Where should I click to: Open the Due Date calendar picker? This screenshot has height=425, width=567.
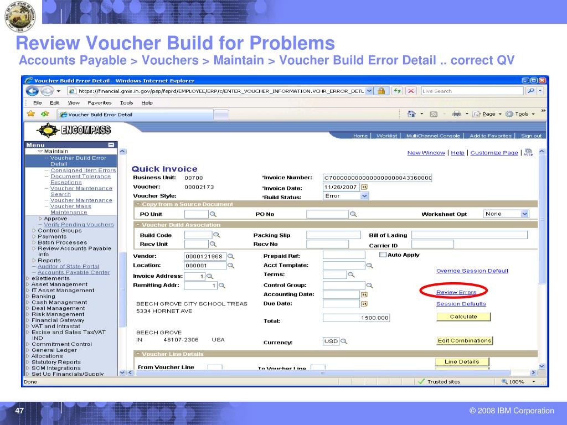364,304
